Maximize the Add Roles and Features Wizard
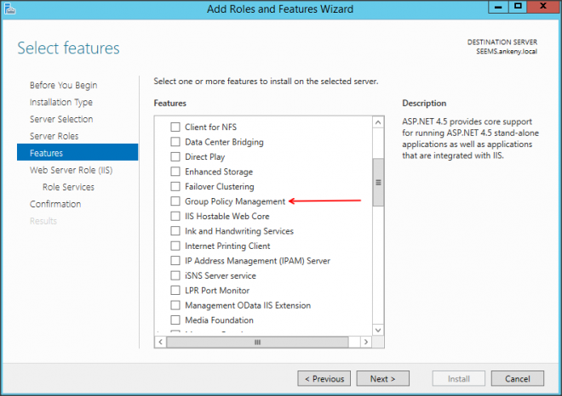The image size is (562, 396). coord(518,8)
